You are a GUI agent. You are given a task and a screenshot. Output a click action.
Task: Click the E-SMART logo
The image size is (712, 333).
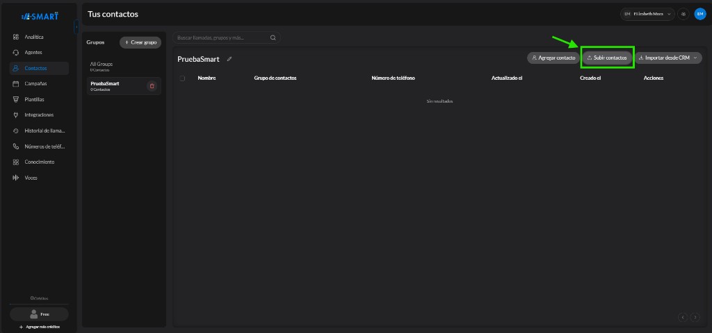40,17
